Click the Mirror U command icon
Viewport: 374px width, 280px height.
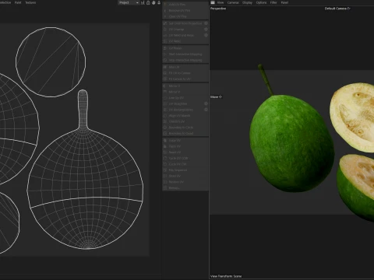point(164,86)
